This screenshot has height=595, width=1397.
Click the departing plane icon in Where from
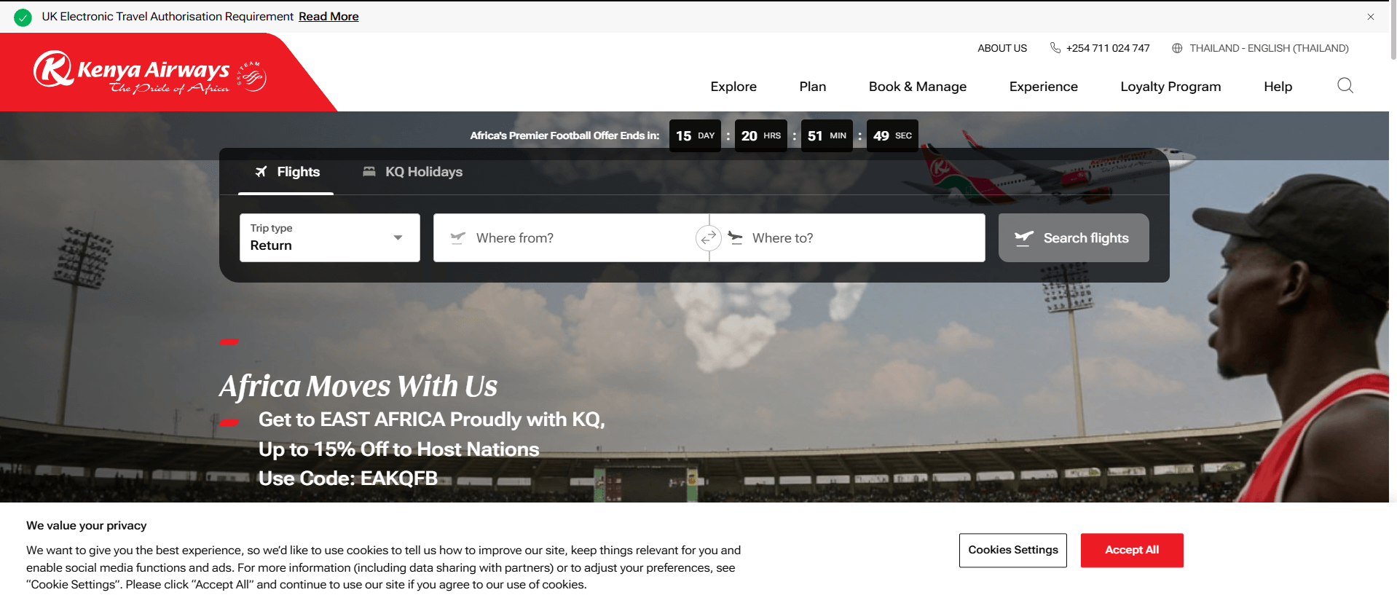click(x=457, y=237)
